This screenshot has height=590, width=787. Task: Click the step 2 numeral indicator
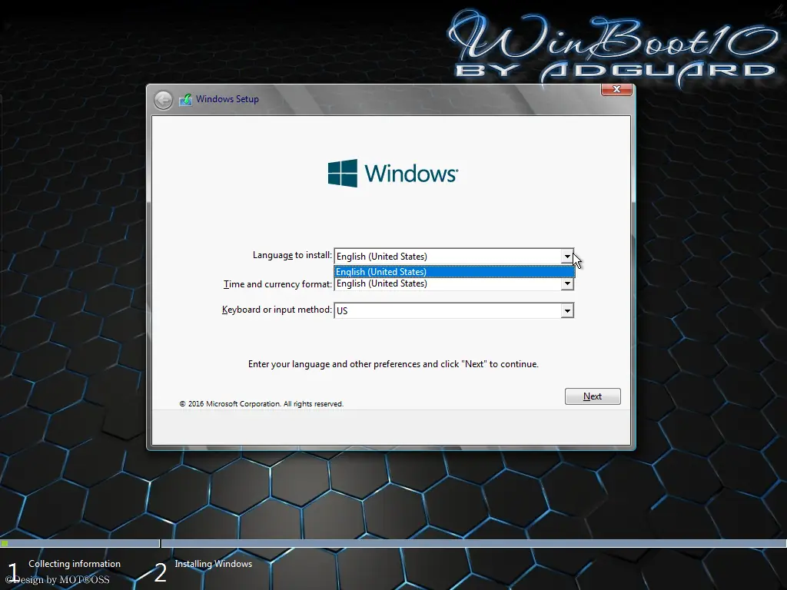pos(159,572)
